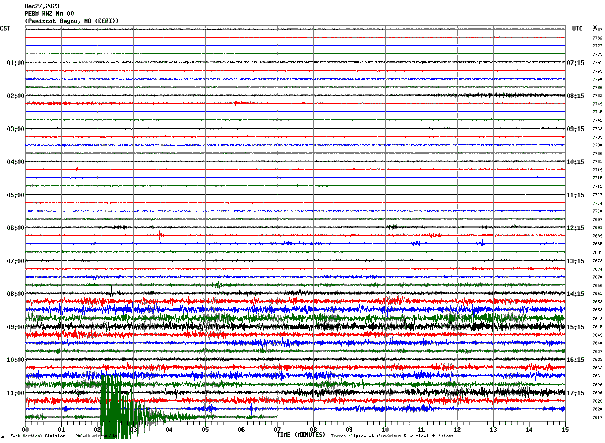
Task: Click the value '7635' in right column
Action: 597,360
